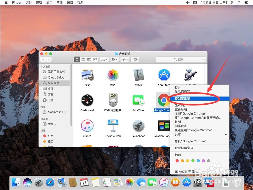Select the Mission Control app icon

click(164, 126)
